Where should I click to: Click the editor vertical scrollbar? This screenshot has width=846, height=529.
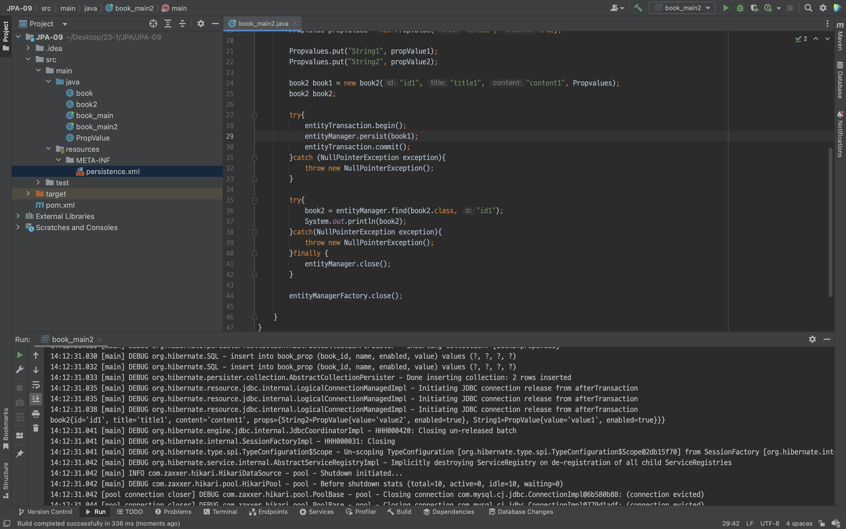(830, 223)
